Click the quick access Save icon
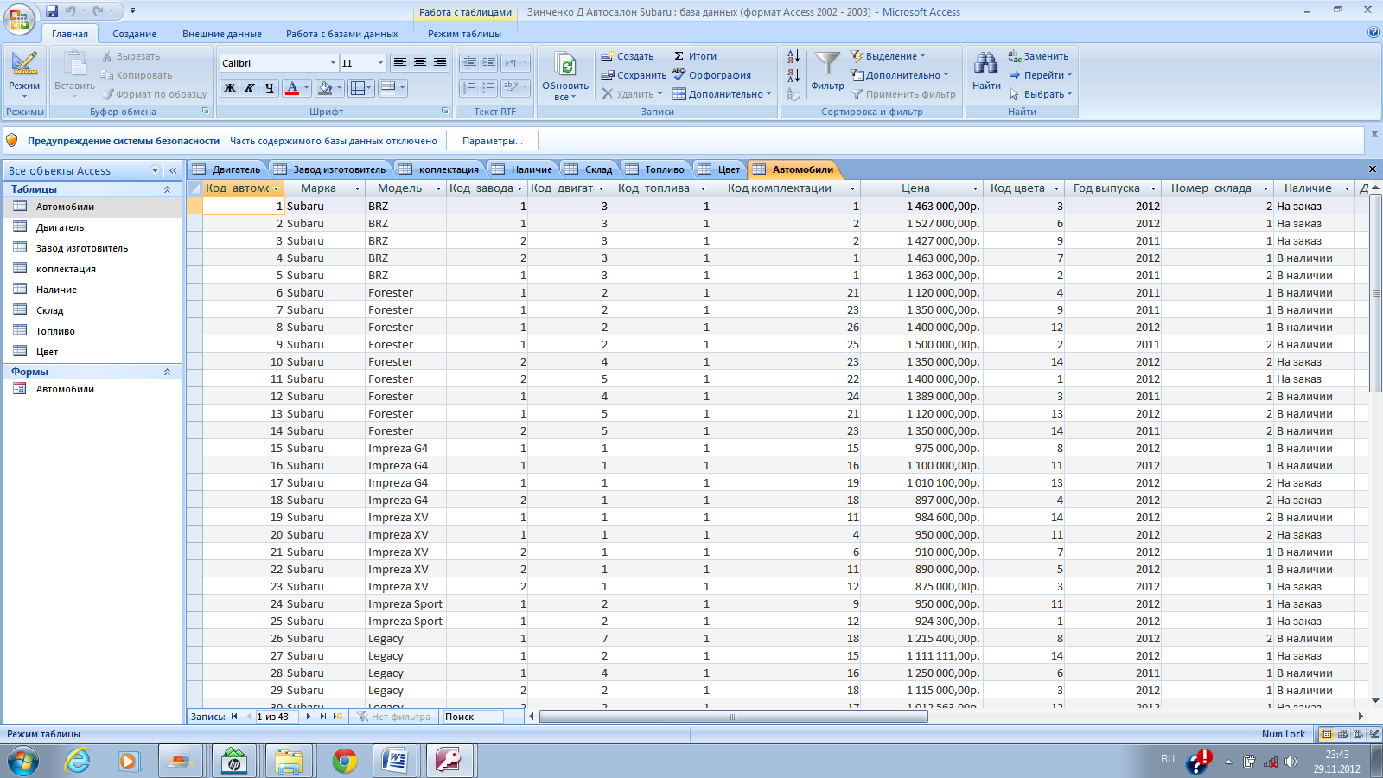The width and height of the screenshot is (1383, 778). 52,11
